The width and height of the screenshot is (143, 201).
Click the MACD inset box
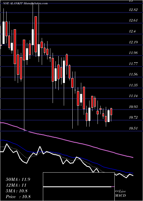[x=79, y=187]
